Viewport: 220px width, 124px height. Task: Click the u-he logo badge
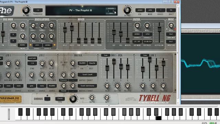[x=7, y=11]
